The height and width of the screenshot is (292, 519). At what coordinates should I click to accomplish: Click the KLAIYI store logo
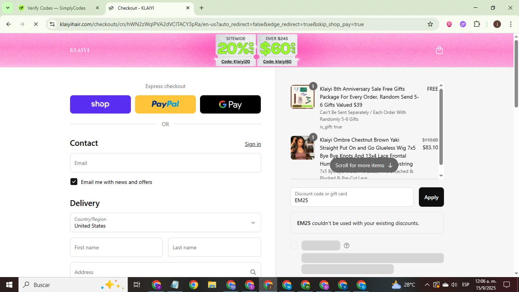(80, 50)
